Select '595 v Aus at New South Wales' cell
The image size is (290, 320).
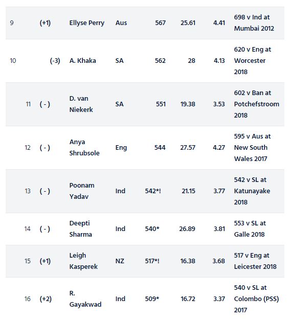(253, 147)
